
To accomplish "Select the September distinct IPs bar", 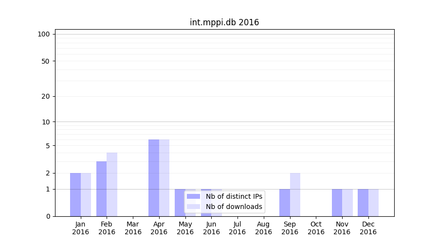I will pyautogui.click(x=285, y=203).
